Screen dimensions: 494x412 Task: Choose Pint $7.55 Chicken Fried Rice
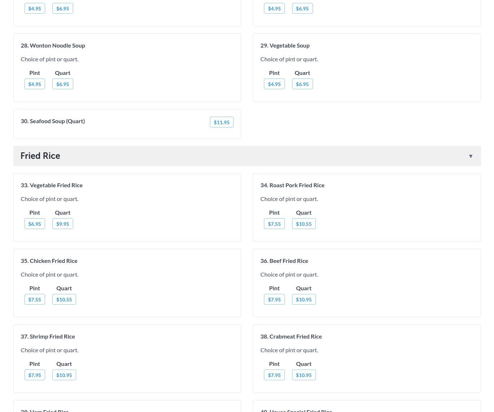[x=35, y=300]
